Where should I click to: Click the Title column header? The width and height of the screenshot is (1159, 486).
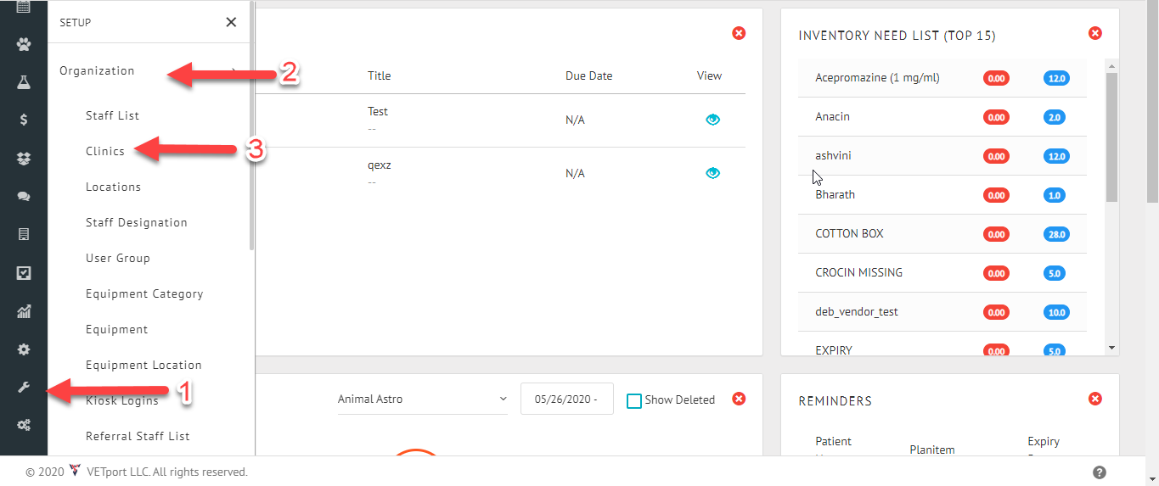[x=380, y=75]
